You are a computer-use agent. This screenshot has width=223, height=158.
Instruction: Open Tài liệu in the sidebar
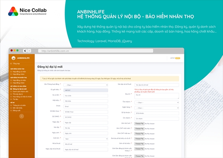pyautogui.click(x=15, y=99)
